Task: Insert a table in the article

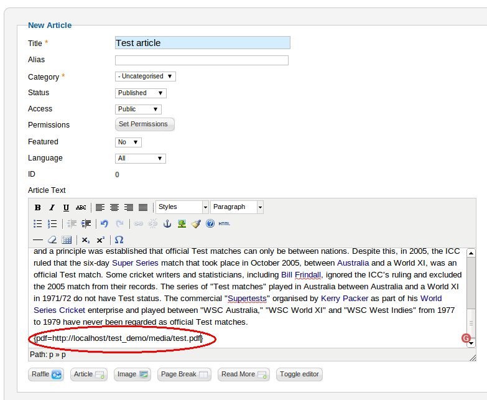Action: click(67, 240)
